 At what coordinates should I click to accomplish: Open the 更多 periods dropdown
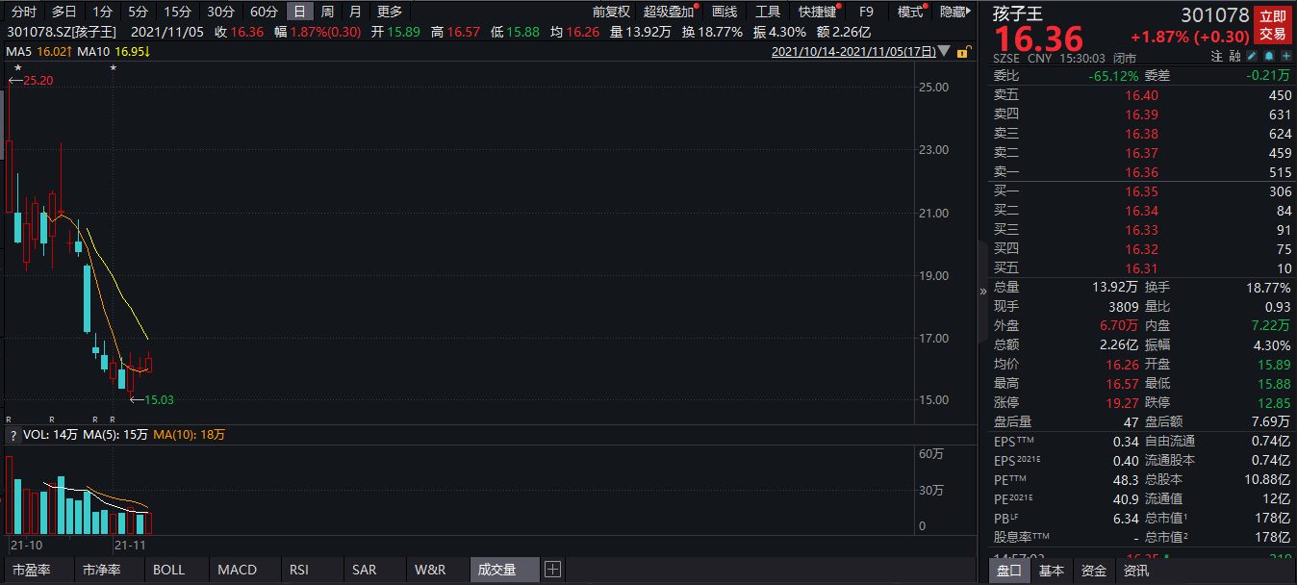[390, 12]
